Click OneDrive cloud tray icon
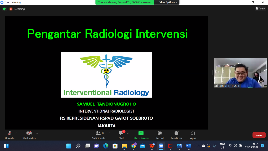This screenshot has height=151, width=268. click(203, 146)
